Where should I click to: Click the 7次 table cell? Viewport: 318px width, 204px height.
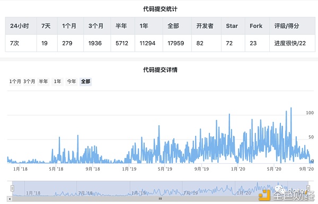click(x=21, y=43)
